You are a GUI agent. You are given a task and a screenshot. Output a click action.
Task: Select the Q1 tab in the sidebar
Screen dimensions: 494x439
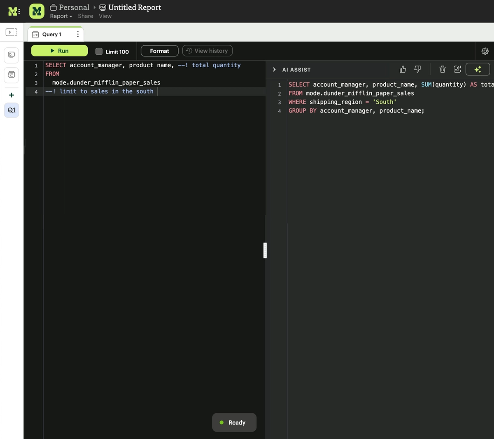tap(11, 110)
